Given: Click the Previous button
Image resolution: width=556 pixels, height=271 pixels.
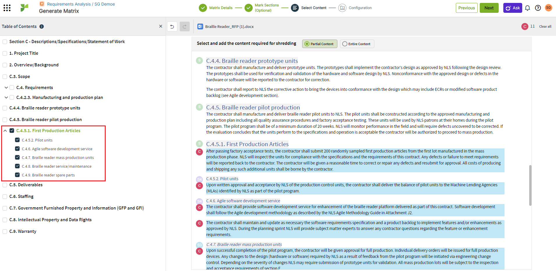Looking at the screenshot, I should point(467,8).
